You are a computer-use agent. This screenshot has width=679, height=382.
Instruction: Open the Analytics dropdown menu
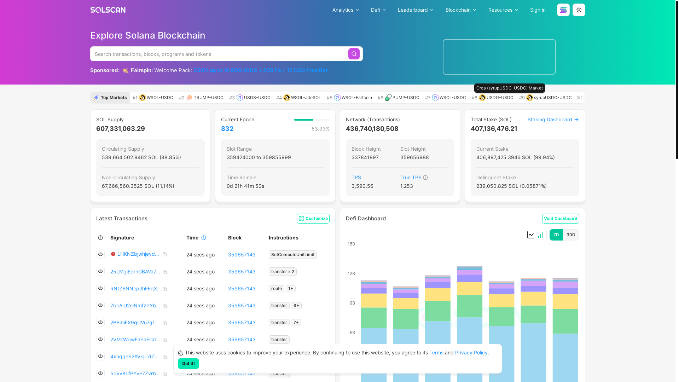(x=346, y=10)
